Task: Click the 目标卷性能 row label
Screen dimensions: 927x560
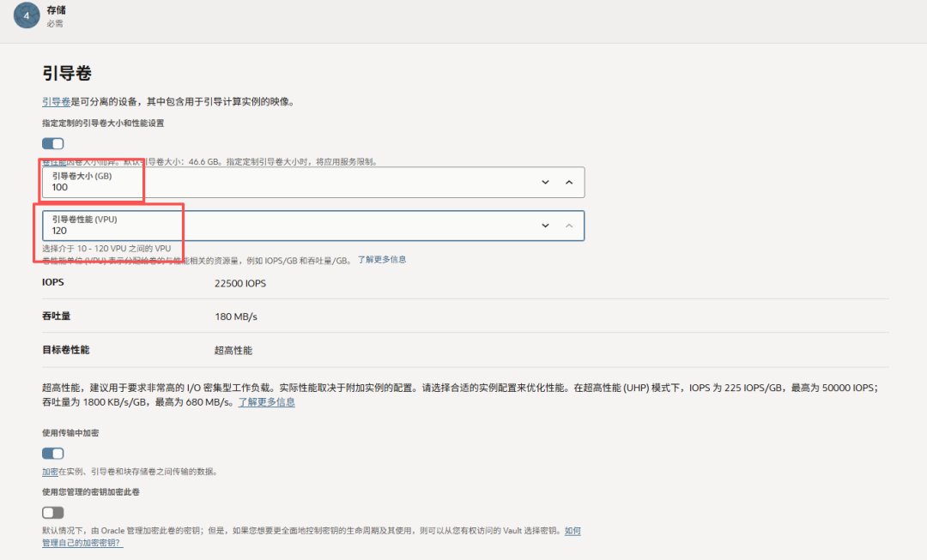Action: click(65, 350)
